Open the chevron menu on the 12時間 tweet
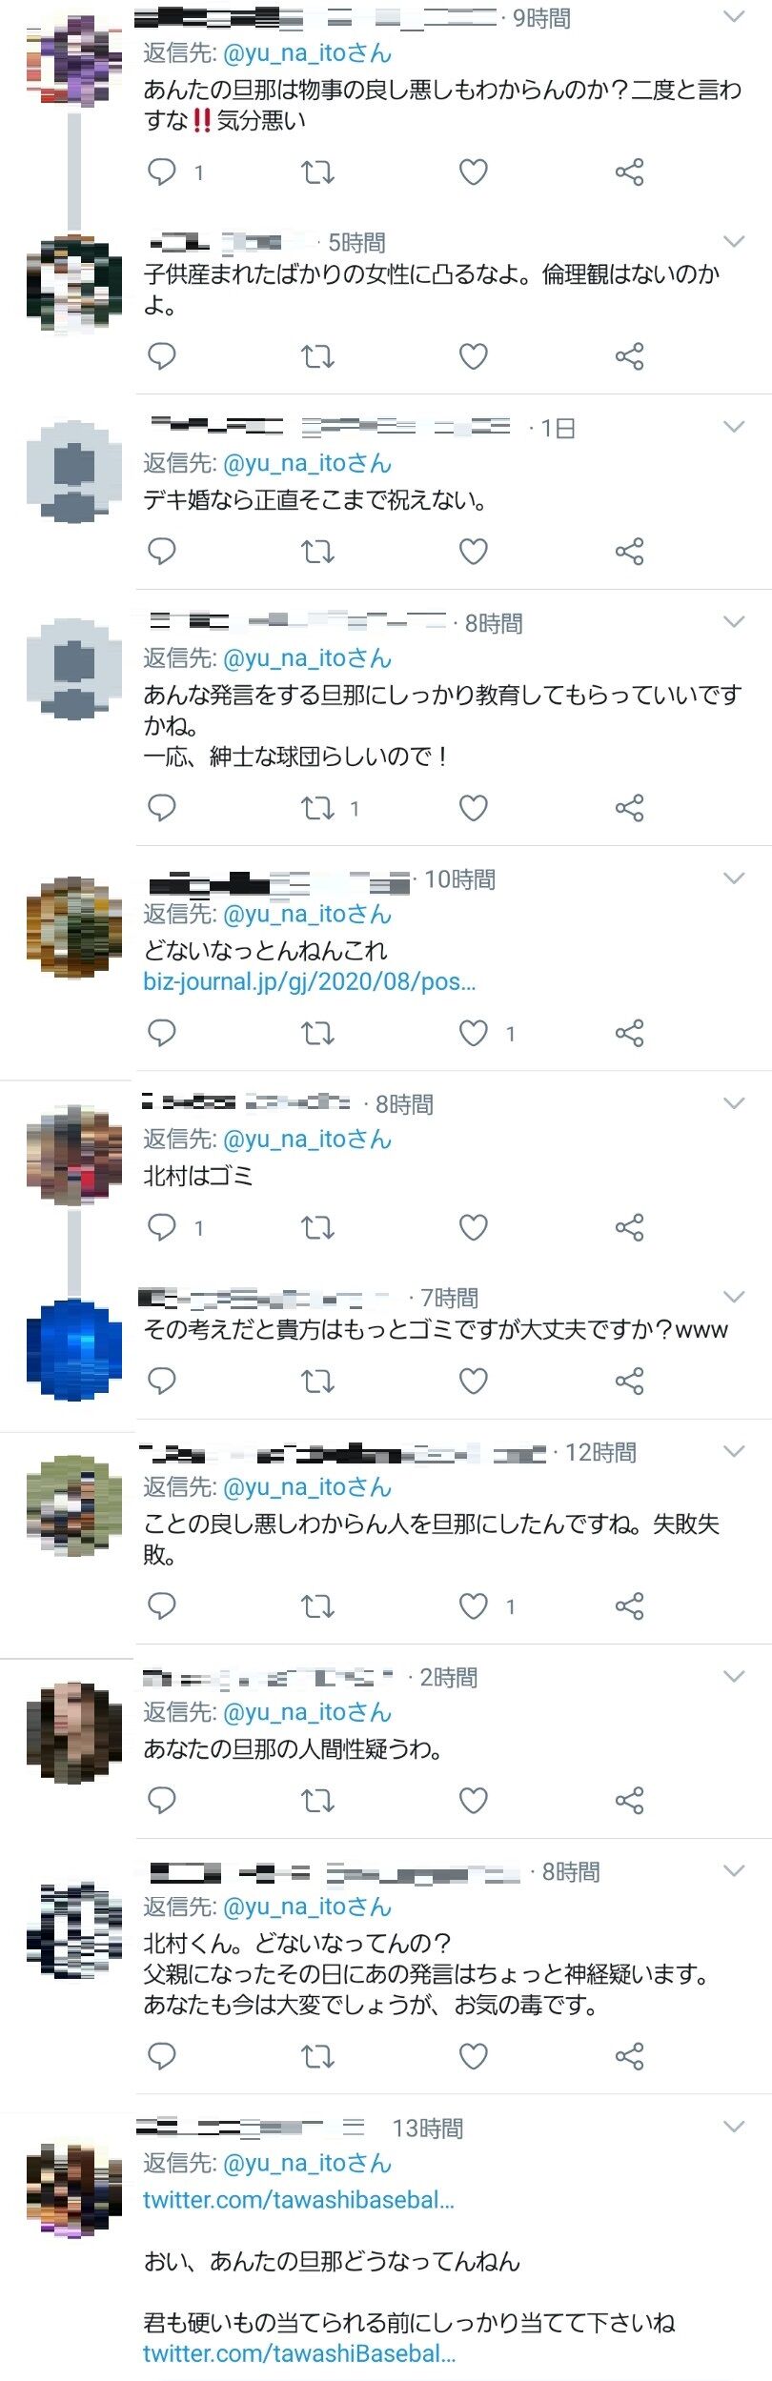The width and height of the screenshot is (772, 2381). point(734,1451)
